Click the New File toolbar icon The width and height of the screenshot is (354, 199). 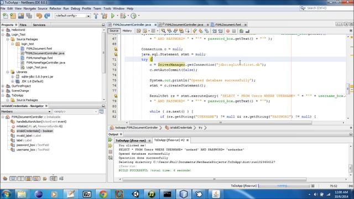point(5,16)
